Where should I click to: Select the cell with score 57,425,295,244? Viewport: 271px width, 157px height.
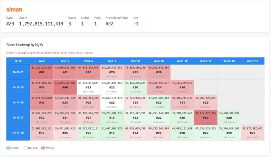coord(135,87)
